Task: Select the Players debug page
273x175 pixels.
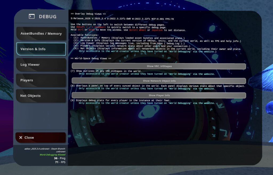Action: [x=41, y=80]
